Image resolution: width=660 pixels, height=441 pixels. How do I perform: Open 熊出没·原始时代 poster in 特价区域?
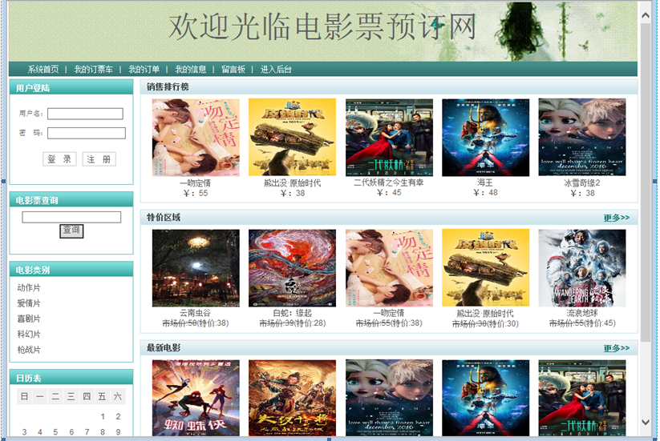485,268
